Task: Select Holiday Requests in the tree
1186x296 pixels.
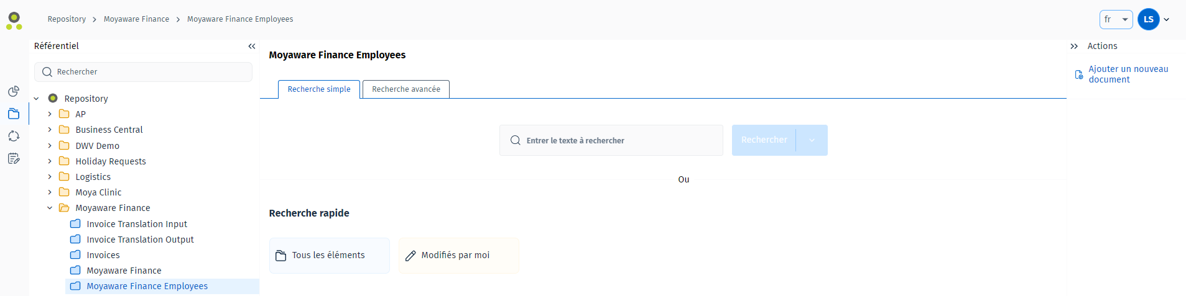Action: (x=111, y=161)
